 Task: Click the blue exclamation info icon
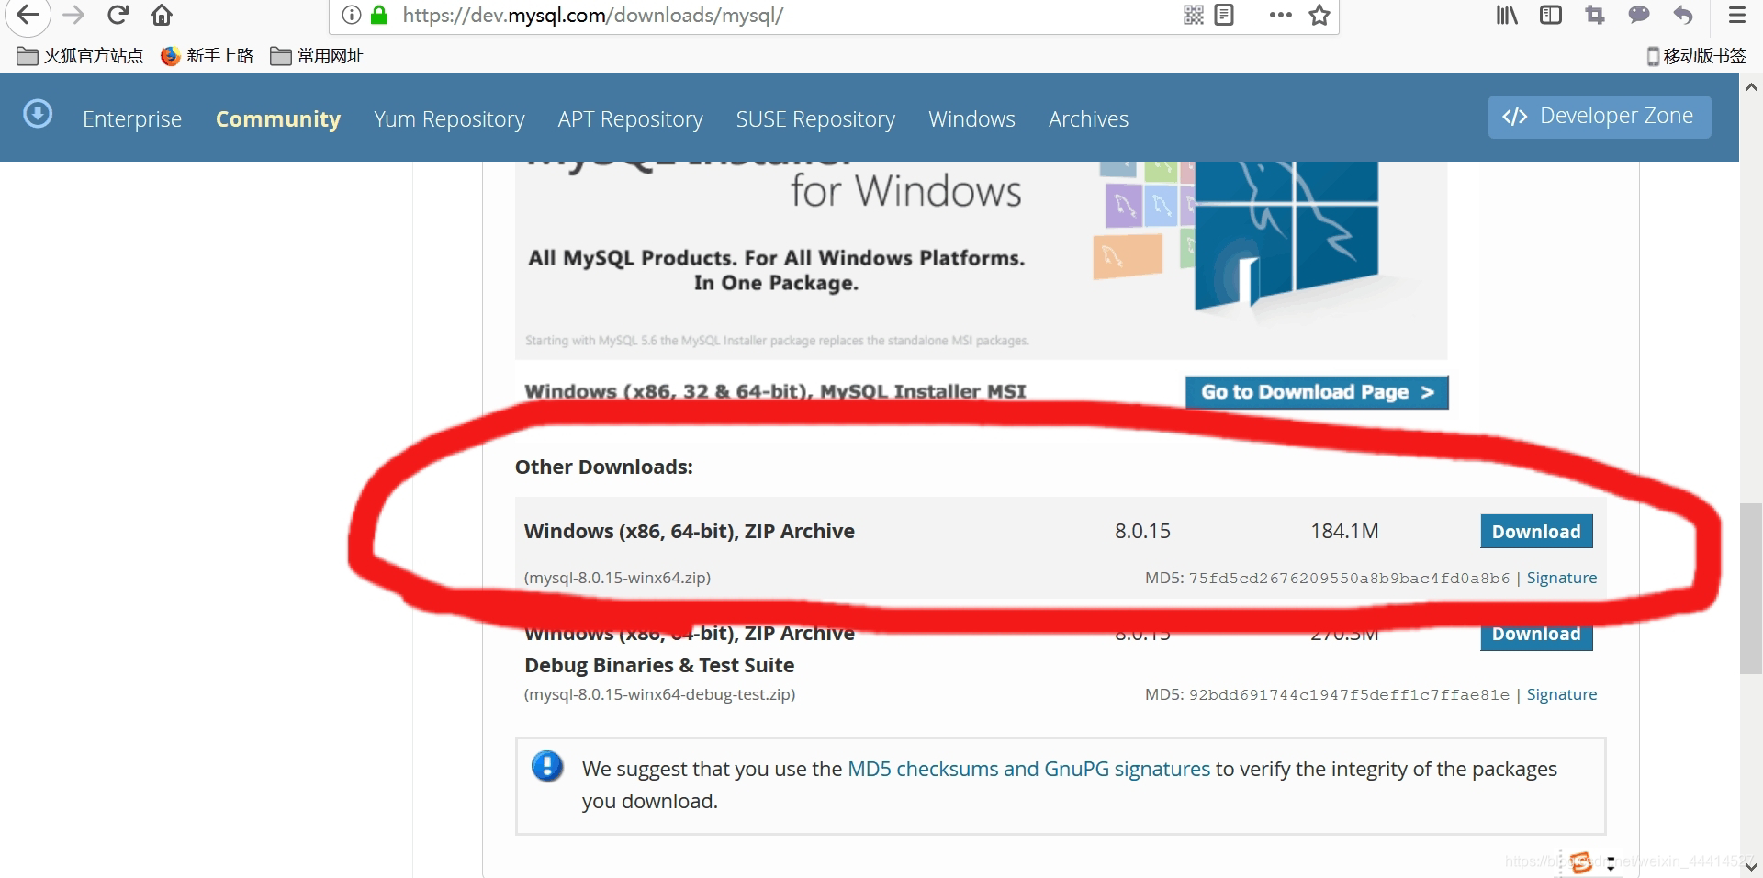(x=547, y=765)
